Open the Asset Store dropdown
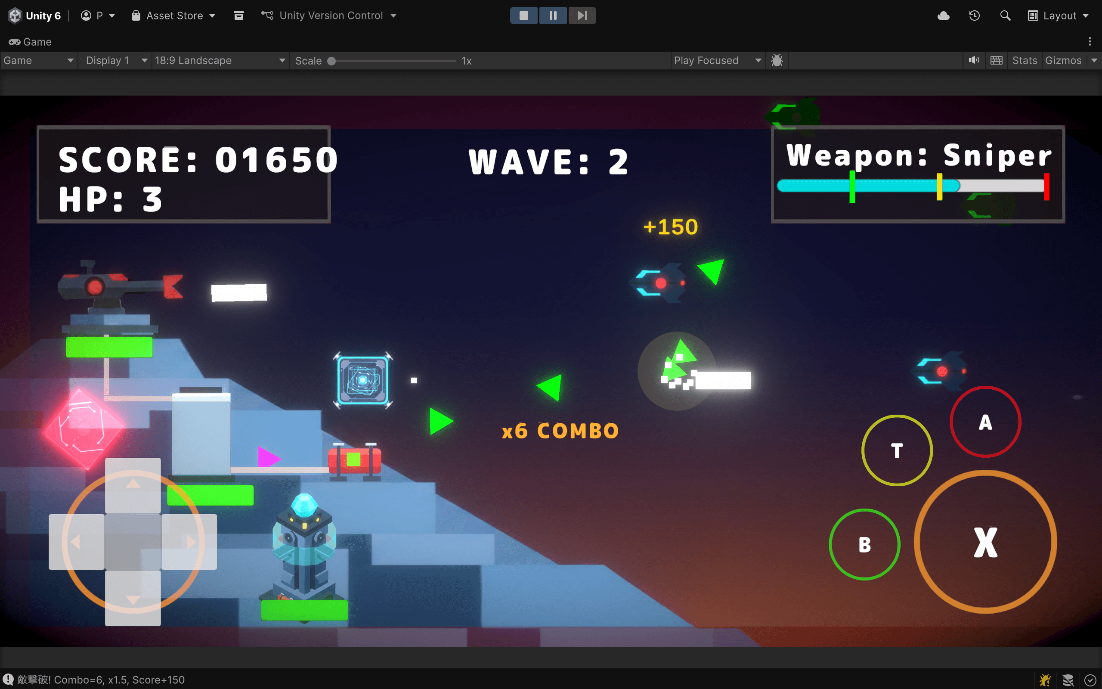 point(173,16)
